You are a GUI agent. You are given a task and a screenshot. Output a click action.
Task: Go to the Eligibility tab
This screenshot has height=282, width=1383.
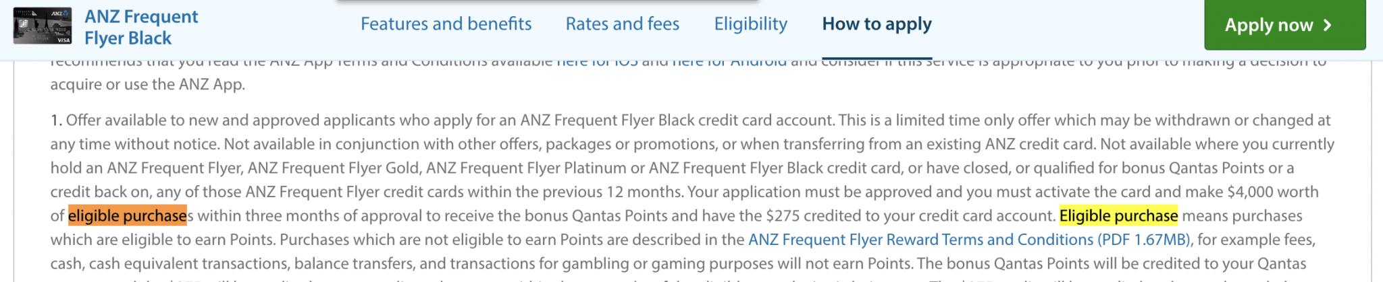click(751, 24)
